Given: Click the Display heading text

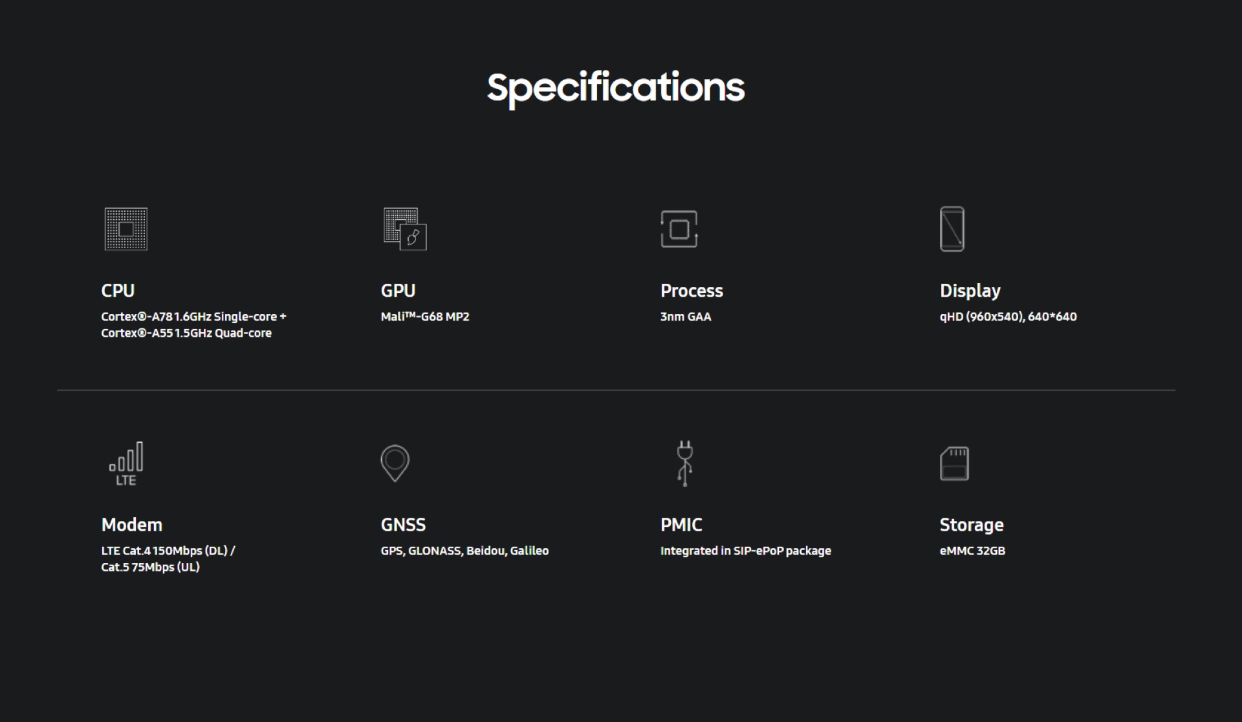Looking at the screenshot, I should click(970, 291).
